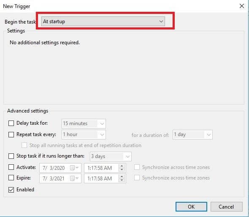
Task: Toggle the Activate checkbox
Action: 11,167
